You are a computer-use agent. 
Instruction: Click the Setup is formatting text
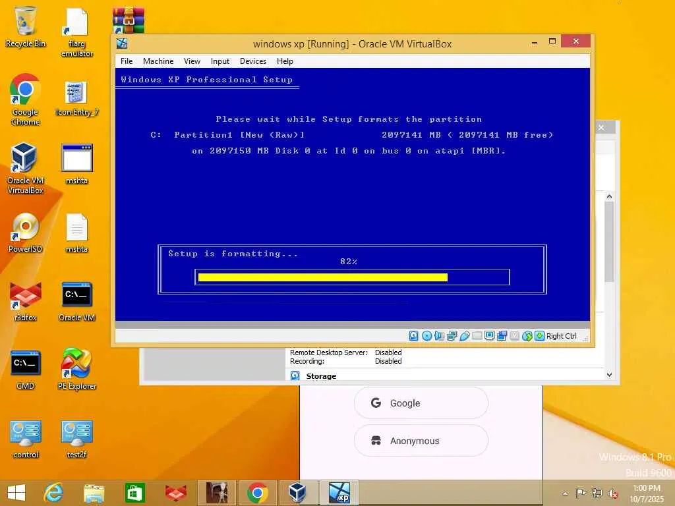233,254
